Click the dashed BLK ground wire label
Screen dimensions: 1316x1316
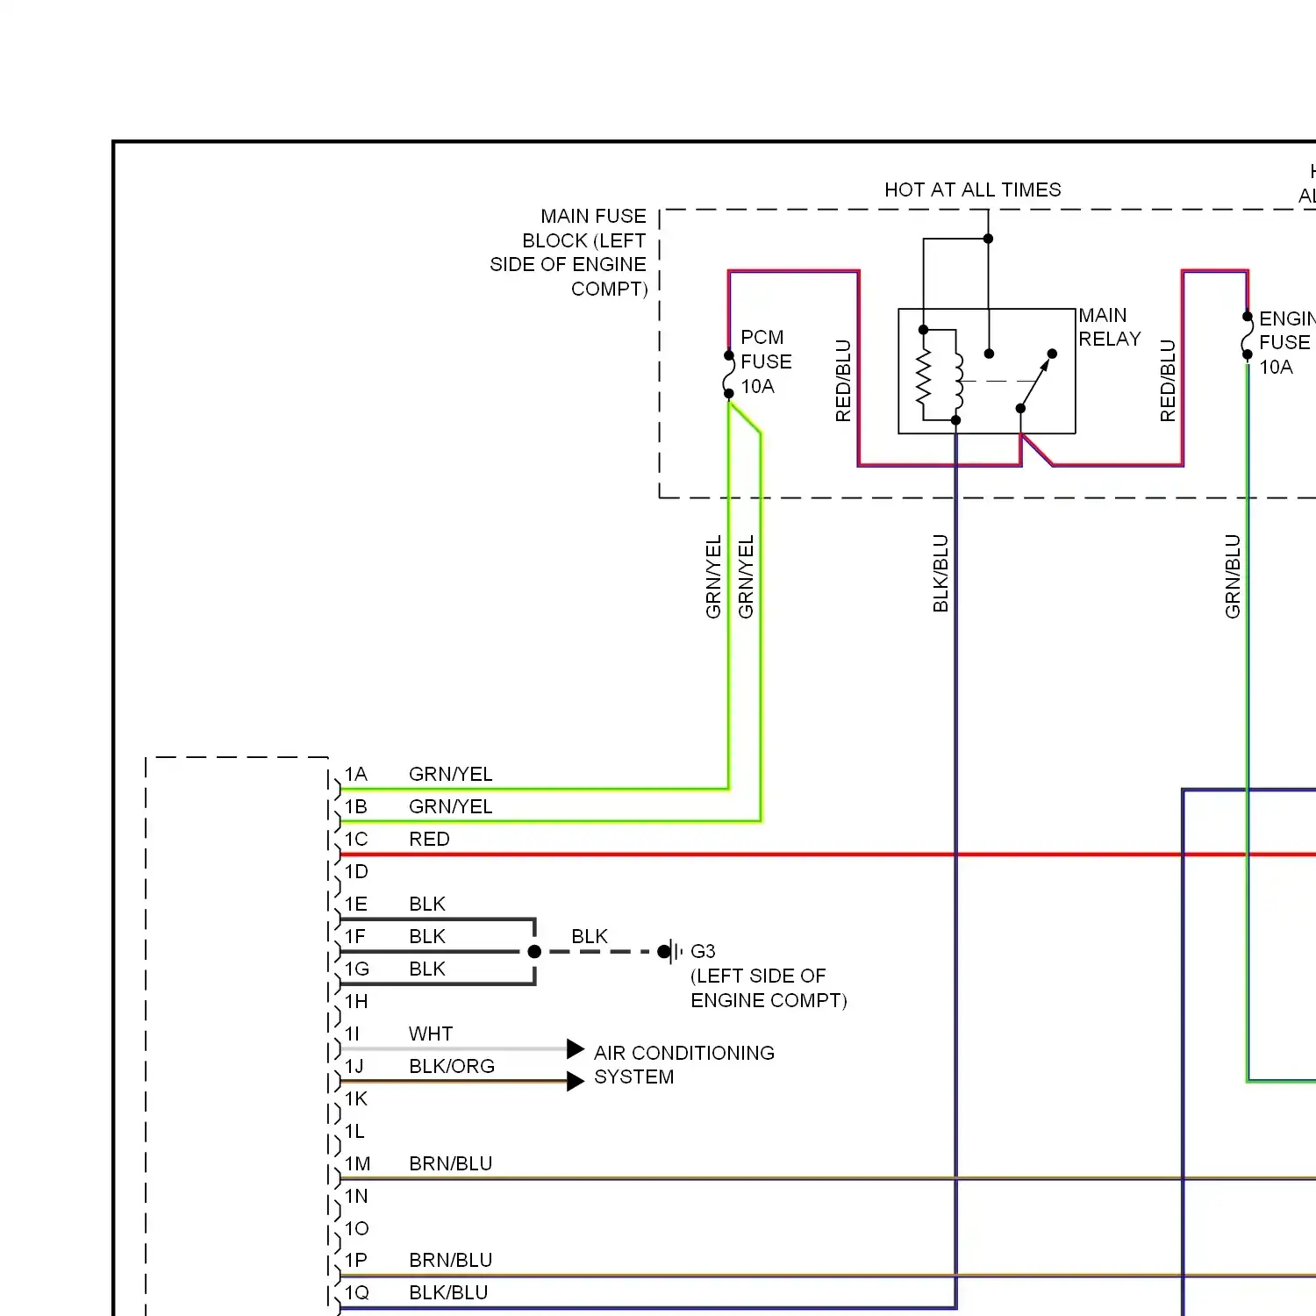point(590,936)
